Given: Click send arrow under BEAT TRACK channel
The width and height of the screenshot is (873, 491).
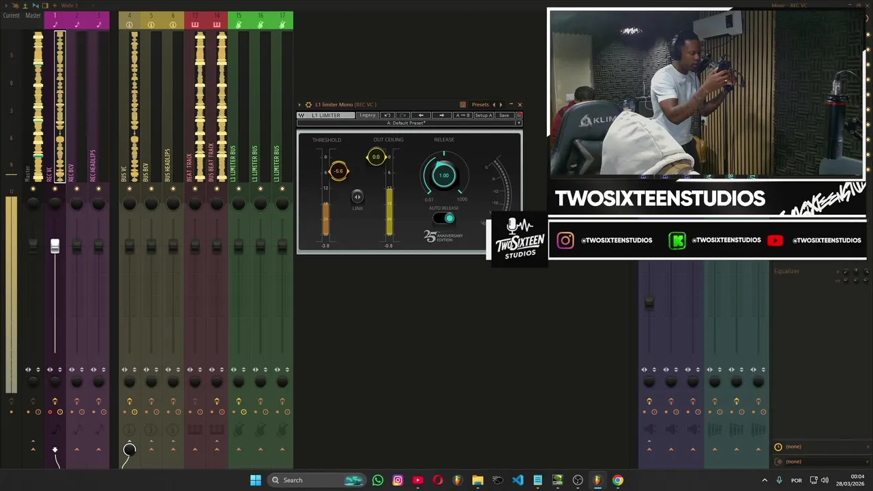Looking at the screenshot, I should click(x=195, y=449).
